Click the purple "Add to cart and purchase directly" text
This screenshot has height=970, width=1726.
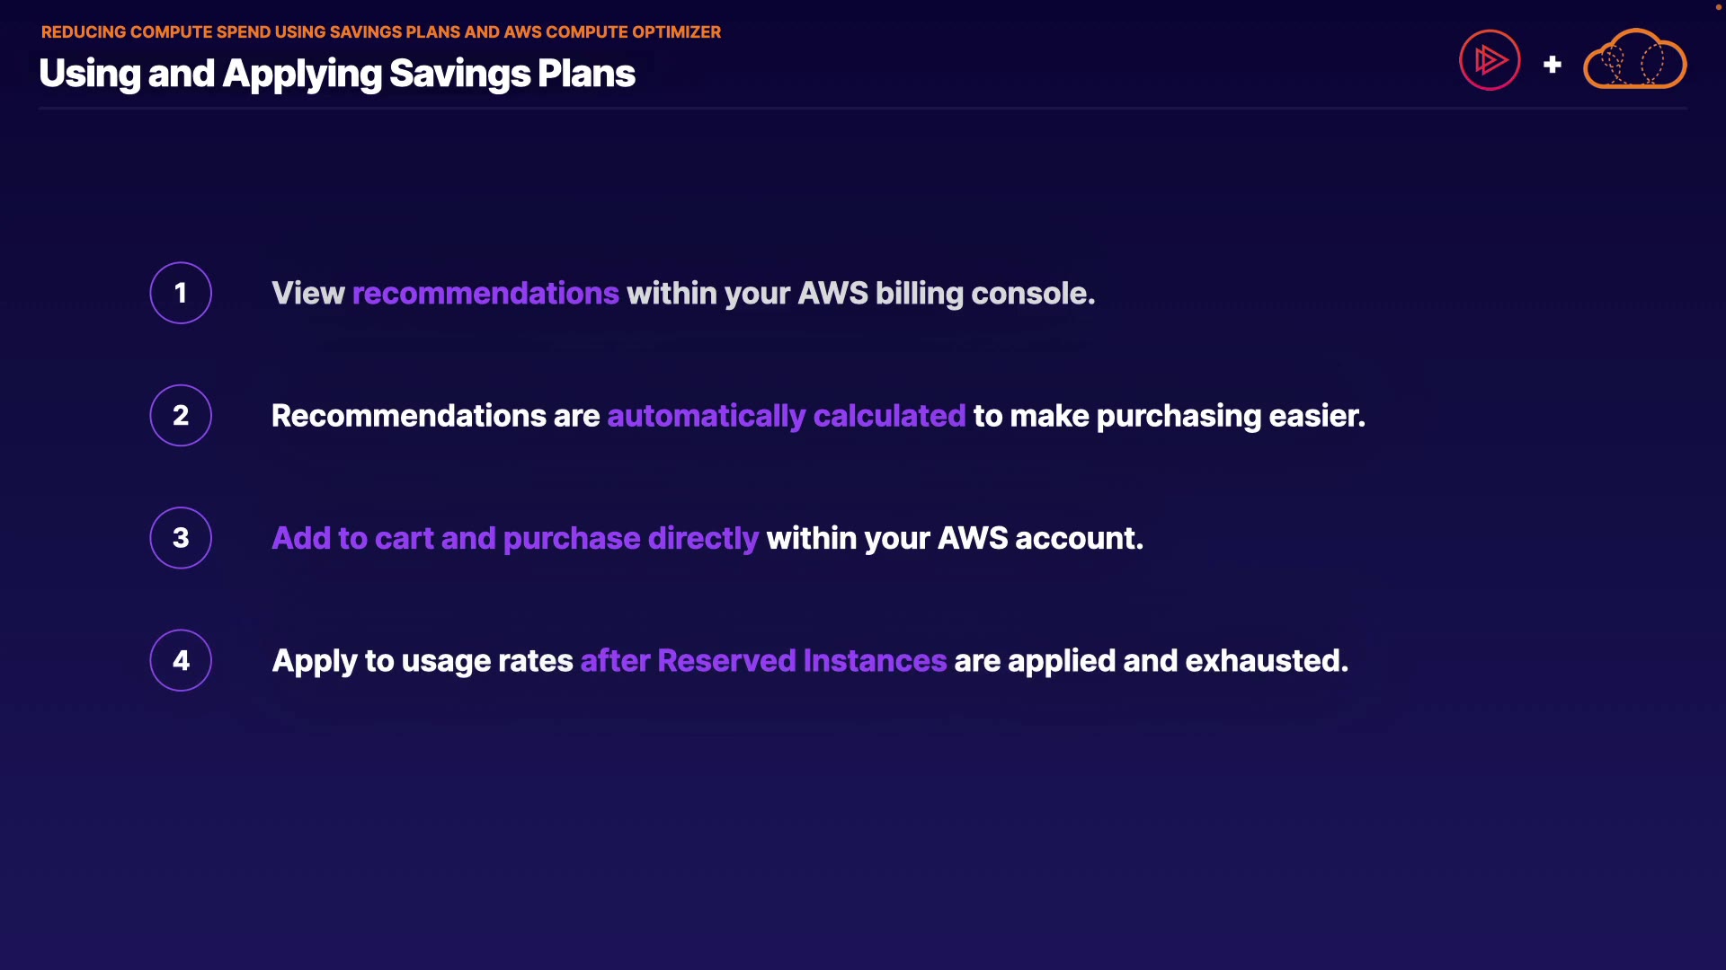[515, 538]
